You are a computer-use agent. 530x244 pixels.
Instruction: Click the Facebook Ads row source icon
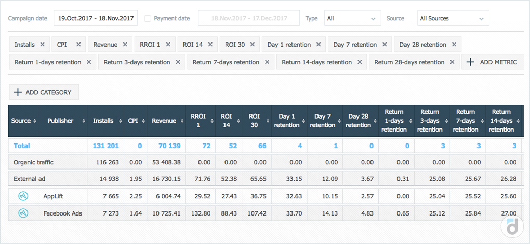23,213
